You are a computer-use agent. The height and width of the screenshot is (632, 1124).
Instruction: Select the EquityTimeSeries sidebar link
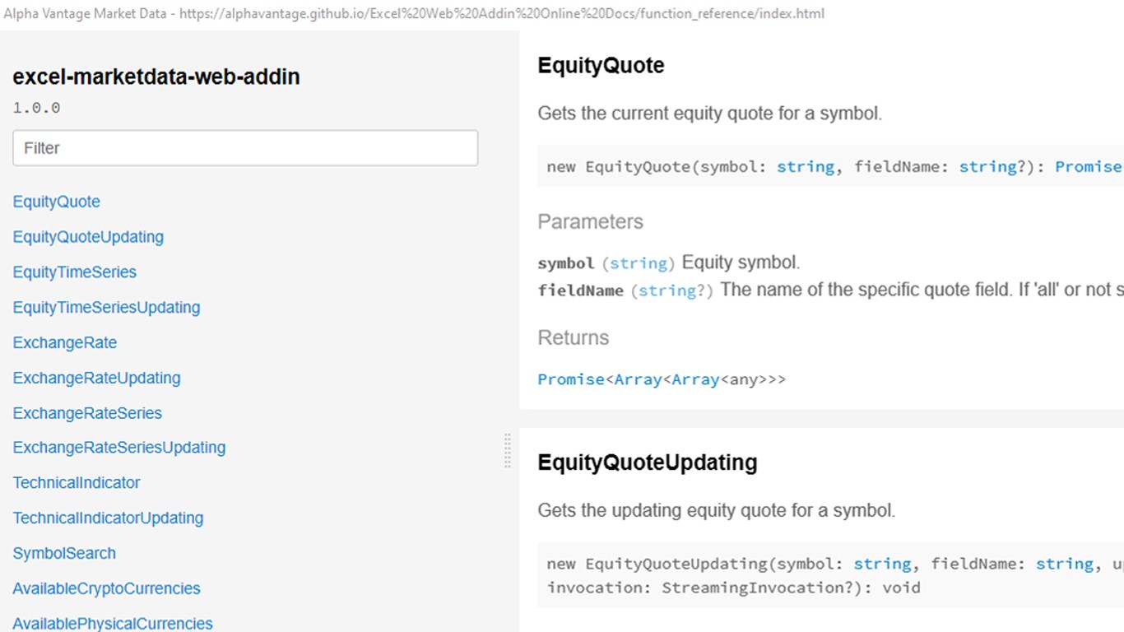tap(75, 272)
